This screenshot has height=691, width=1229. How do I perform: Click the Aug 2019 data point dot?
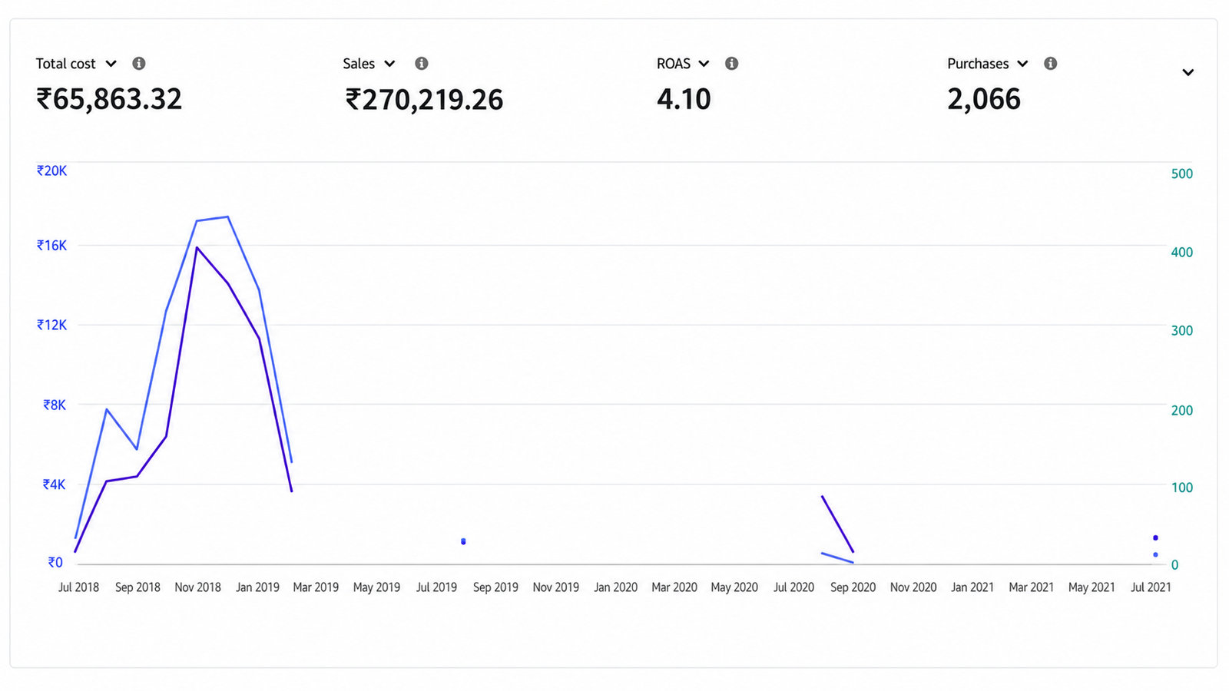pos(463,542)
